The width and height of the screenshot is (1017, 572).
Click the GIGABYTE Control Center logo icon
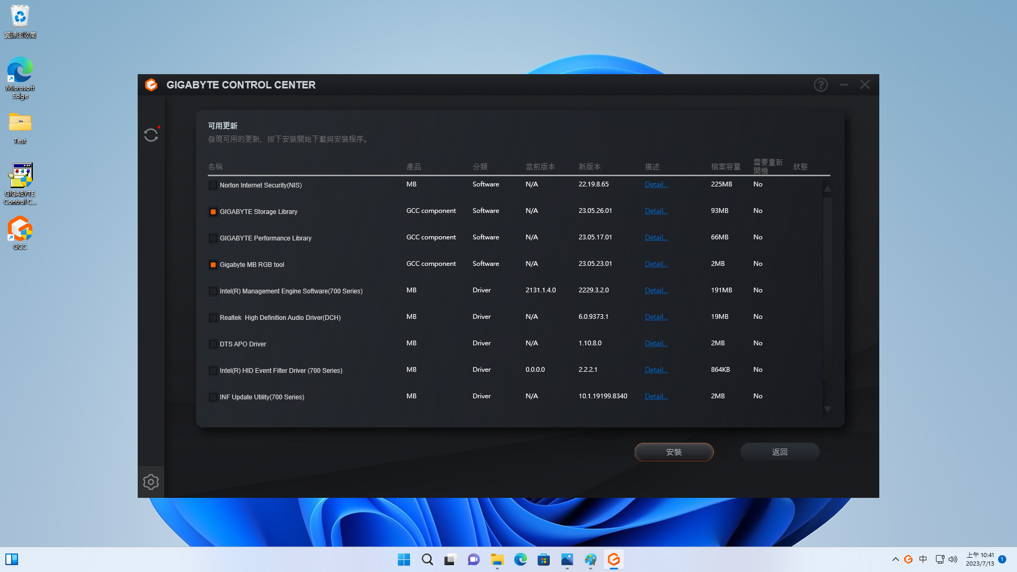151,85
